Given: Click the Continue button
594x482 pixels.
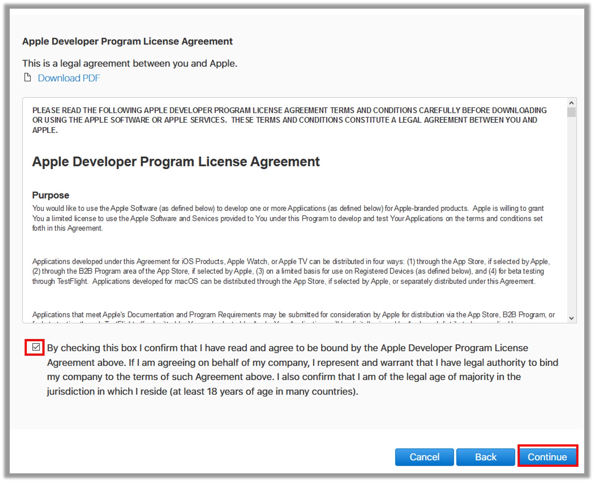Looking at the screenshot, I should pos(548,457).
